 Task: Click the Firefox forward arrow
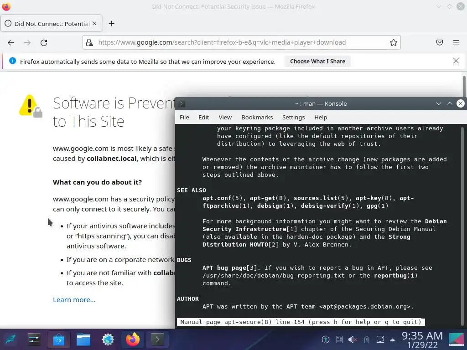(x=27, y=42)
